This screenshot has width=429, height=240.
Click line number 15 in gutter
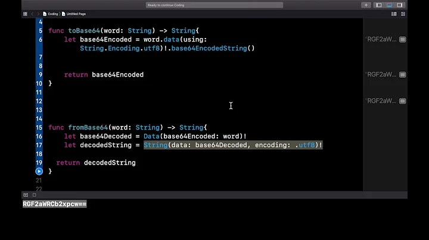(x=39, y=128)
